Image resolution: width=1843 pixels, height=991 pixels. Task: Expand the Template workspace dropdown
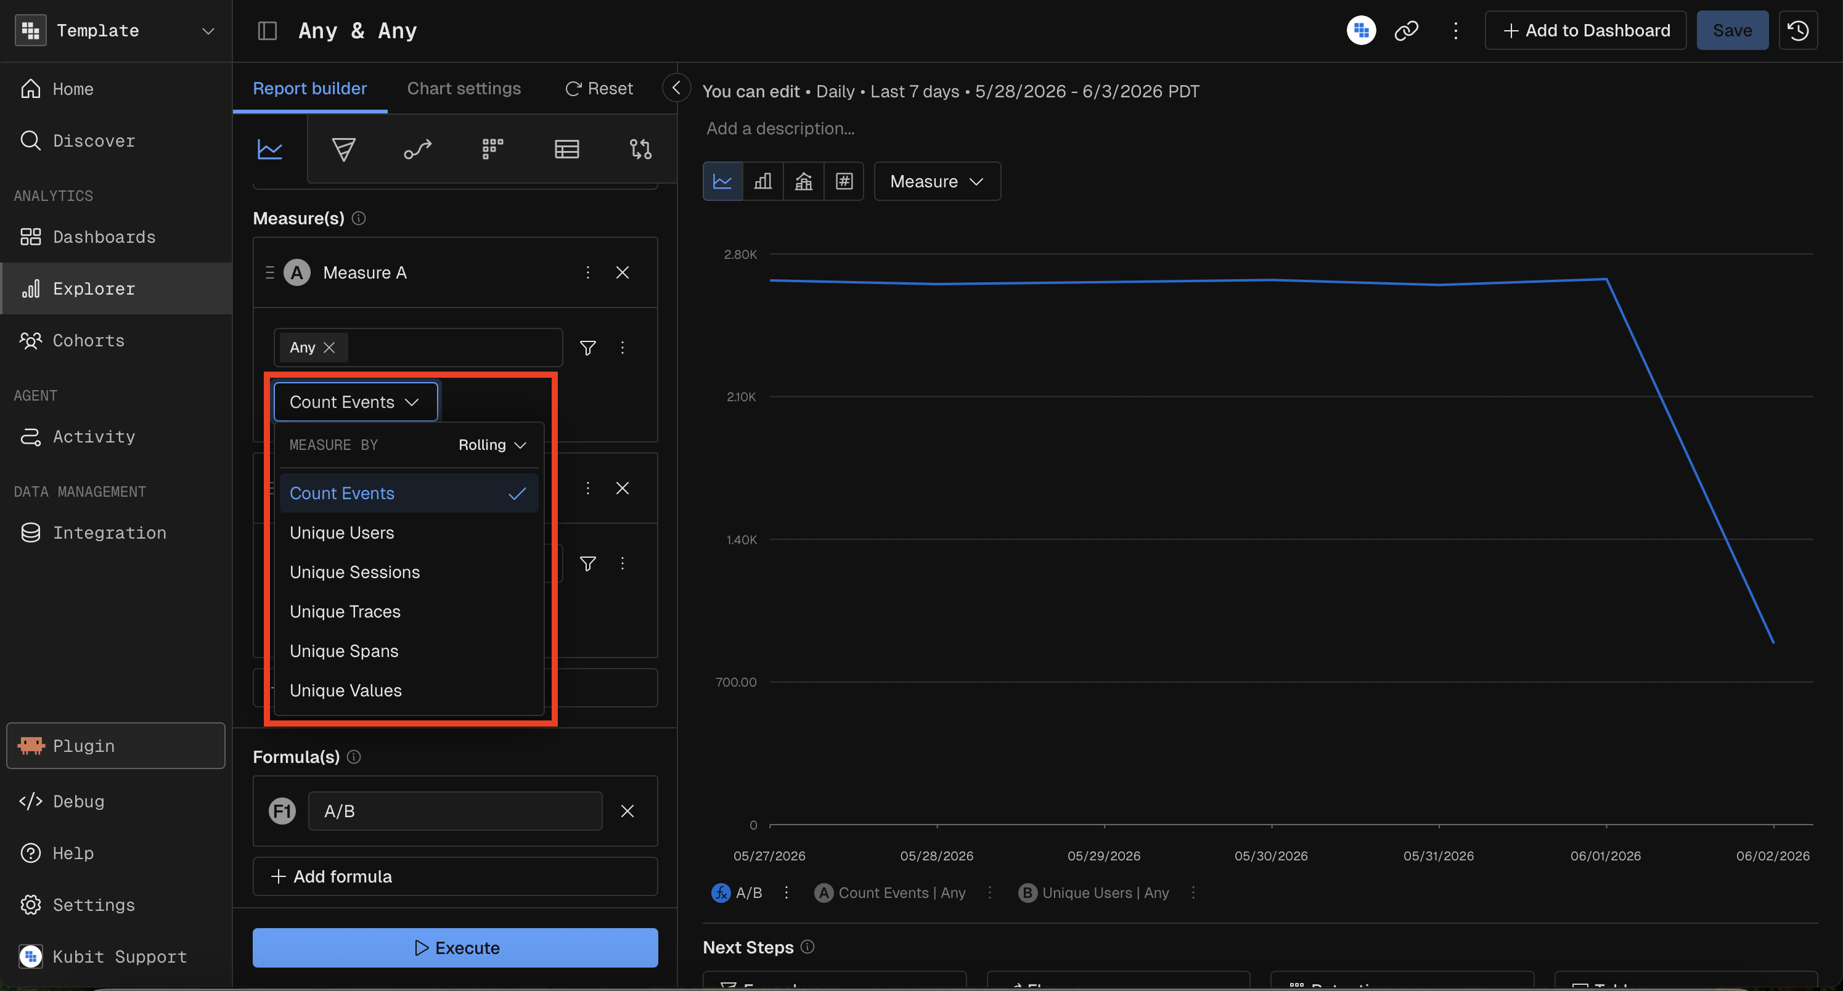116,30
